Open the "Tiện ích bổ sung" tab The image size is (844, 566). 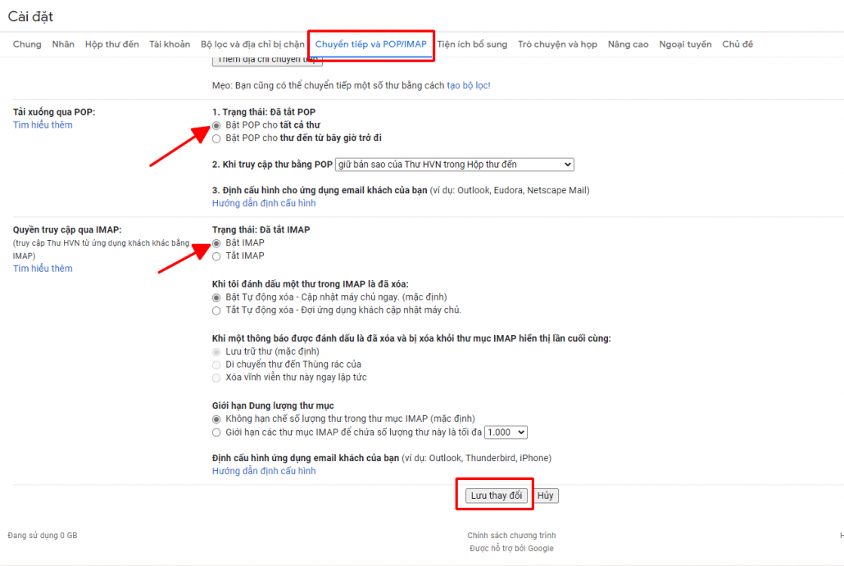point(472,44)
